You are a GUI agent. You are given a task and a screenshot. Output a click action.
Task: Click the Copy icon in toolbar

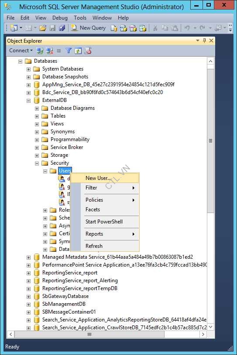165,28
